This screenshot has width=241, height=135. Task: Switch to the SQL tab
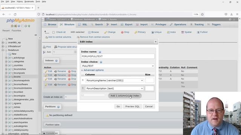83,24
